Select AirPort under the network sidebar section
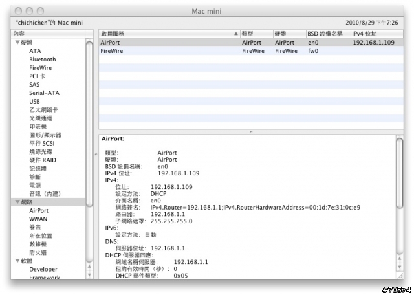Screen dimensions: 414x295 click(39, 211)
